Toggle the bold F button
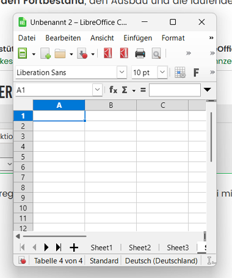This screenshot has height=278, width=232. pos(196,73)
